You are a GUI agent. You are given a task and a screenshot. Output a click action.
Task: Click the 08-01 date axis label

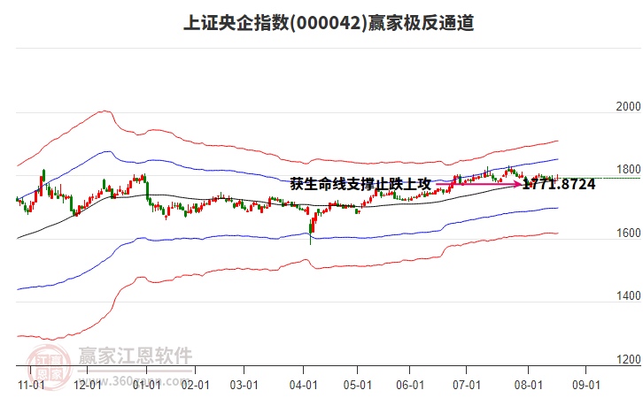click(x=529, y=386)
